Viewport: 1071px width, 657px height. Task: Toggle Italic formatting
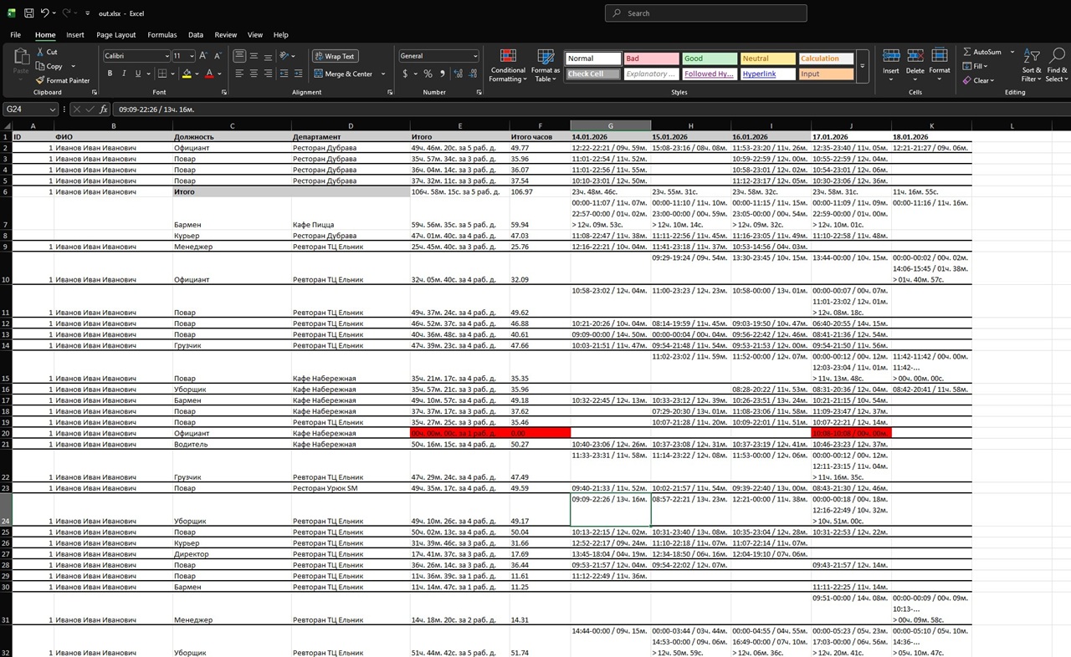123,74
